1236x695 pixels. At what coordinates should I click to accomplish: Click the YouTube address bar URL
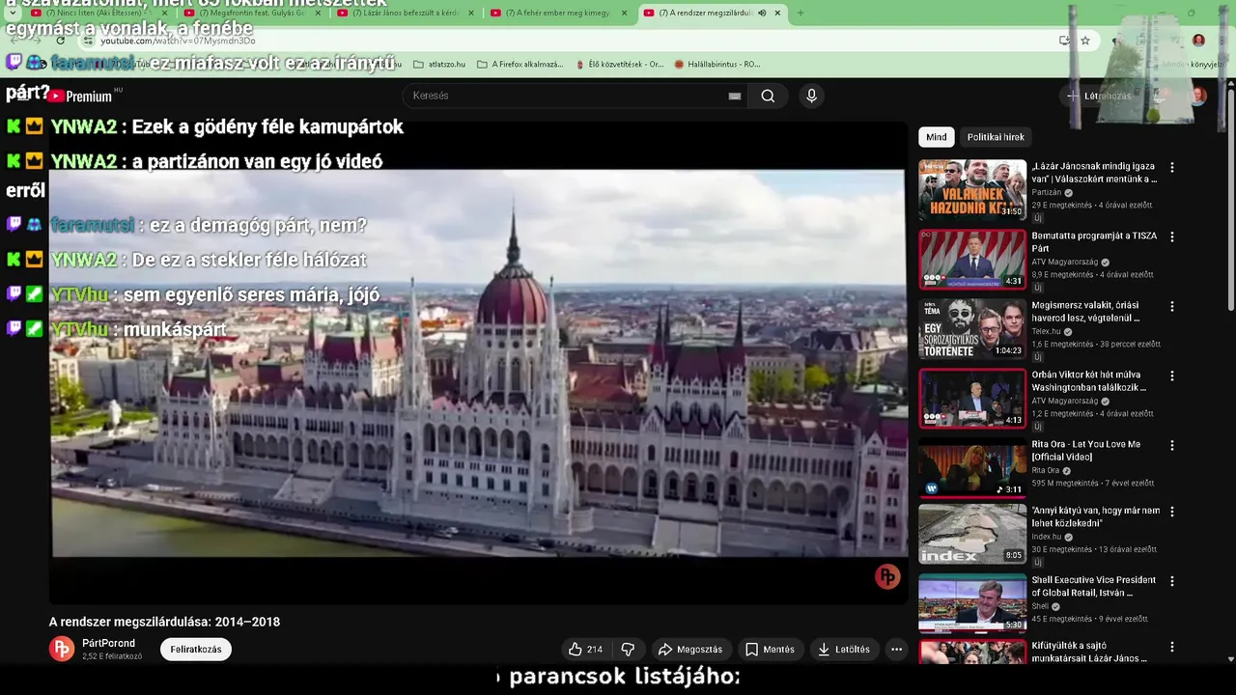coord(178,41)
